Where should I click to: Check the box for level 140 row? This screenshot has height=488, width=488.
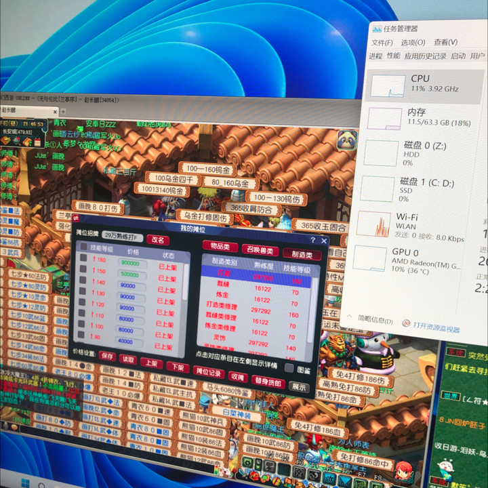click(x=83, y=280)
